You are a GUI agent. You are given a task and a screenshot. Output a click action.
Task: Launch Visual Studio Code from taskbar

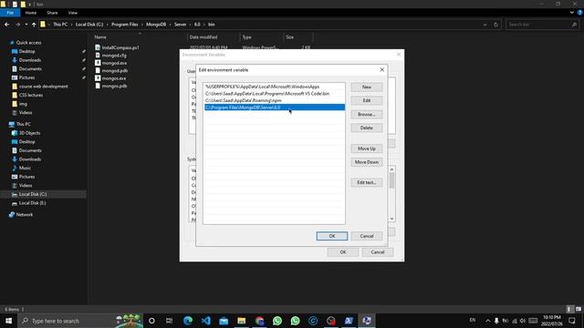(x=205, y=321)
